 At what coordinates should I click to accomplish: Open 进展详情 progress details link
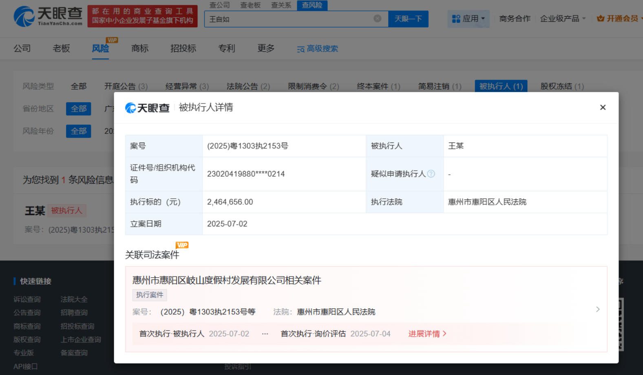click(x=427, y=334)
